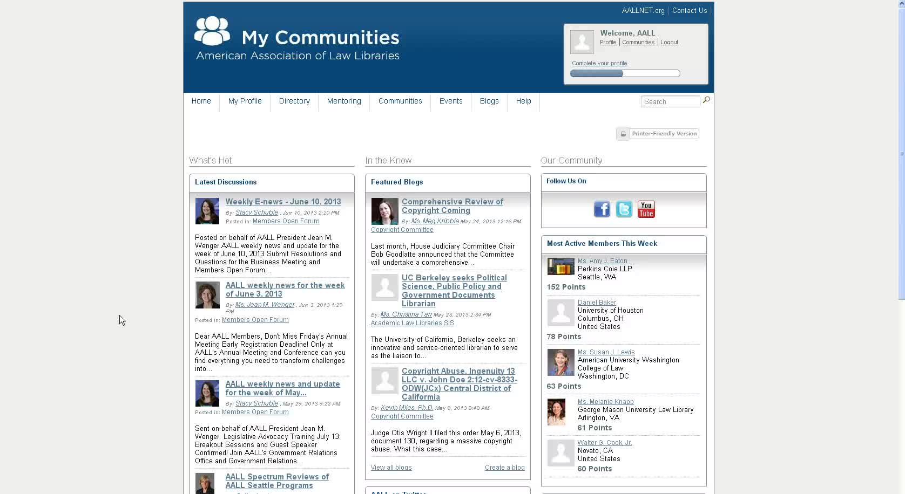Open AALL weekly news week of May discussion

(283, 388)
